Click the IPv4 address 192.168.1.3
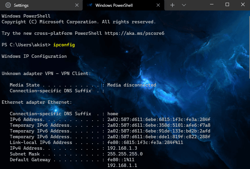 point(122,148)
